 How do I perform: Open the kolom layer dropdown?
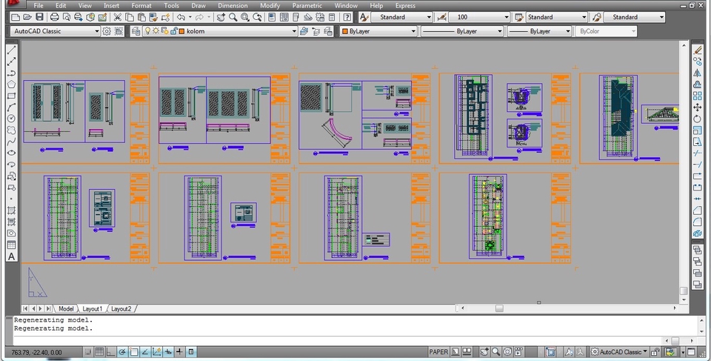[293, 31]
